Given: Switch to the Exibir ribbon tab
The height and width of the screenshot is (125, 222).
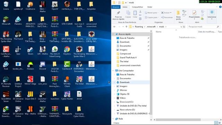Looking at the screenshot, I should coord(150,7).
